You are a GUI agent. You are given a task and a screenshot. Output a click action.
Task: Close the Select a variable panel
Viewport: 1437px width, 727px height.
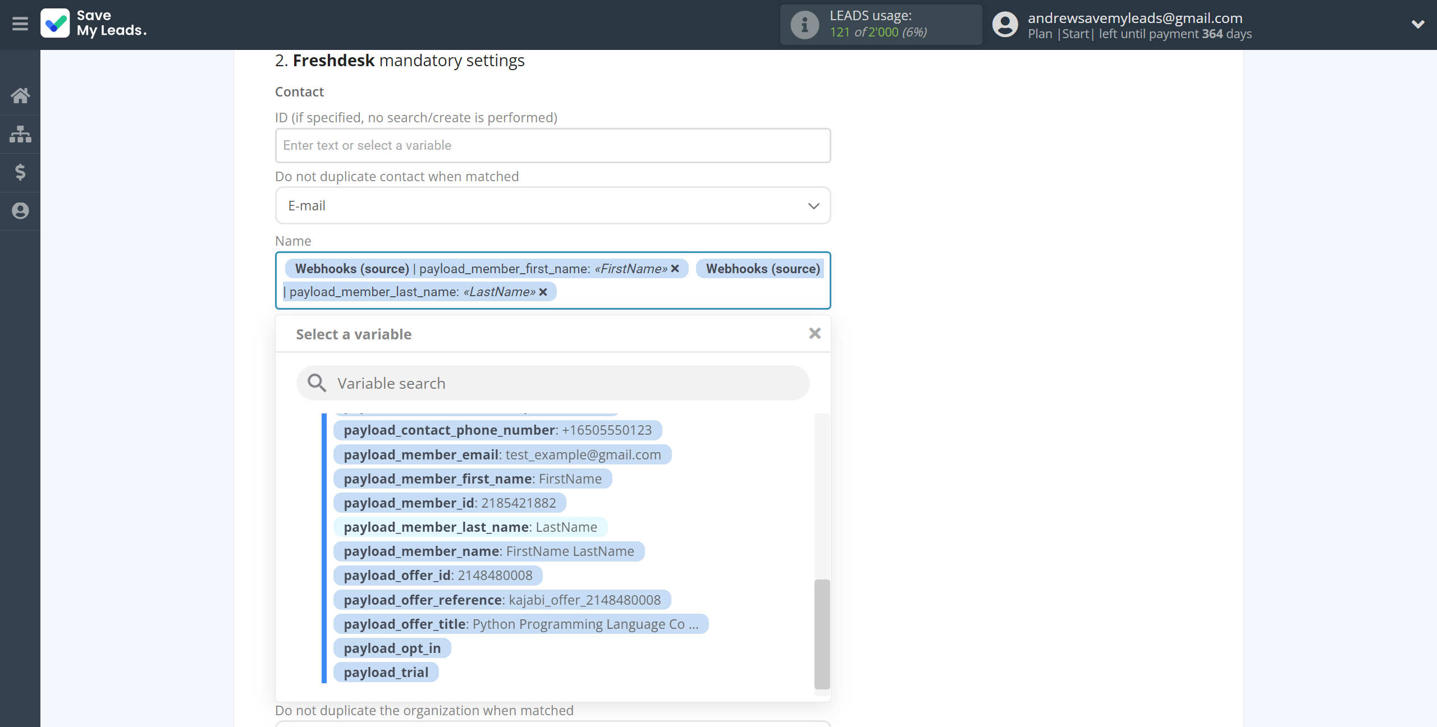pos(814,334)
